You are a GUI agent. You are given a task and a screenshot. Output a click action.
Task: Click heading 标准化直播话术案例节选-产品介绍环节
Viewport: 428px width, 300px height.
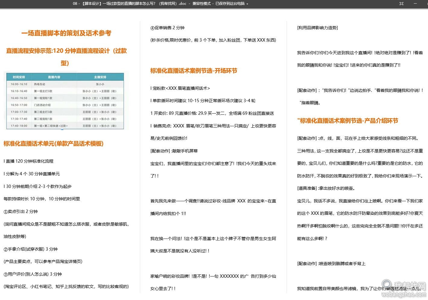click(x=347, y=121)
